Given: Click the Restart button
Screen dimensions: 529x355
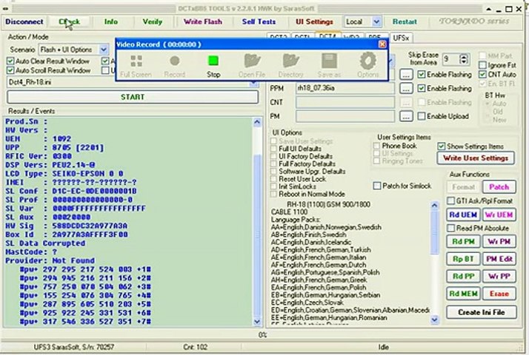Looking at the screenshot, I should point(405,22).
